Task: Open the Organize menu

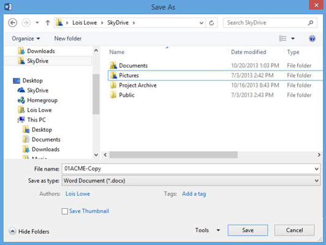Action: [x=26, y=39]
